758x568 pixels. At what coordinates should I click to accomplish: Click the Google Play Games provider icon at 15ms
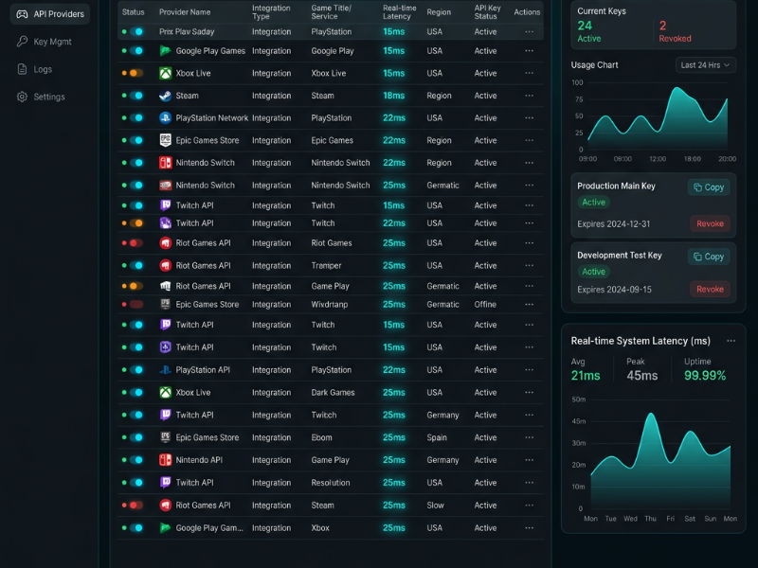click(x=165, y=51)
